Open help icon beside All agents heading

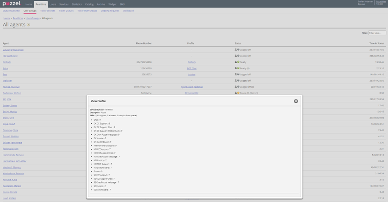pos(28,25)
